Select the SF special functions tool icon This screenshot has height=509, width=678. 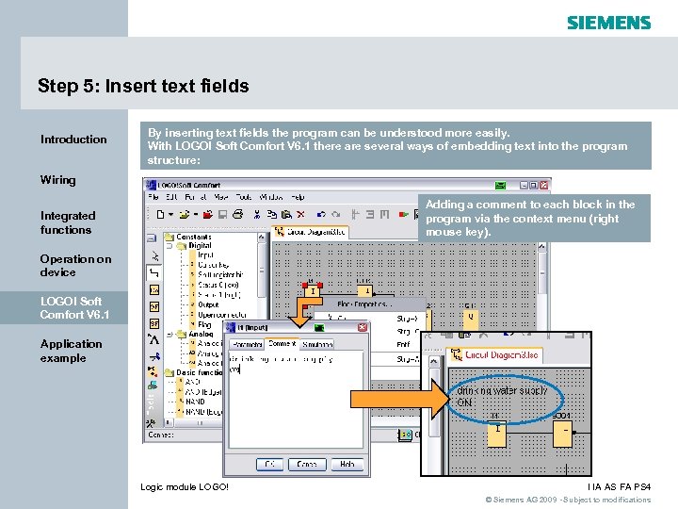click(x=153, y=323)
